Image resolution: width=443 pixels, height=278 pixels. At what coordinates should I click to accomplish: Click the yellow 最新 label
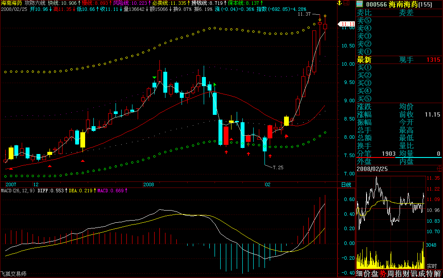click(x=364, y=60)
